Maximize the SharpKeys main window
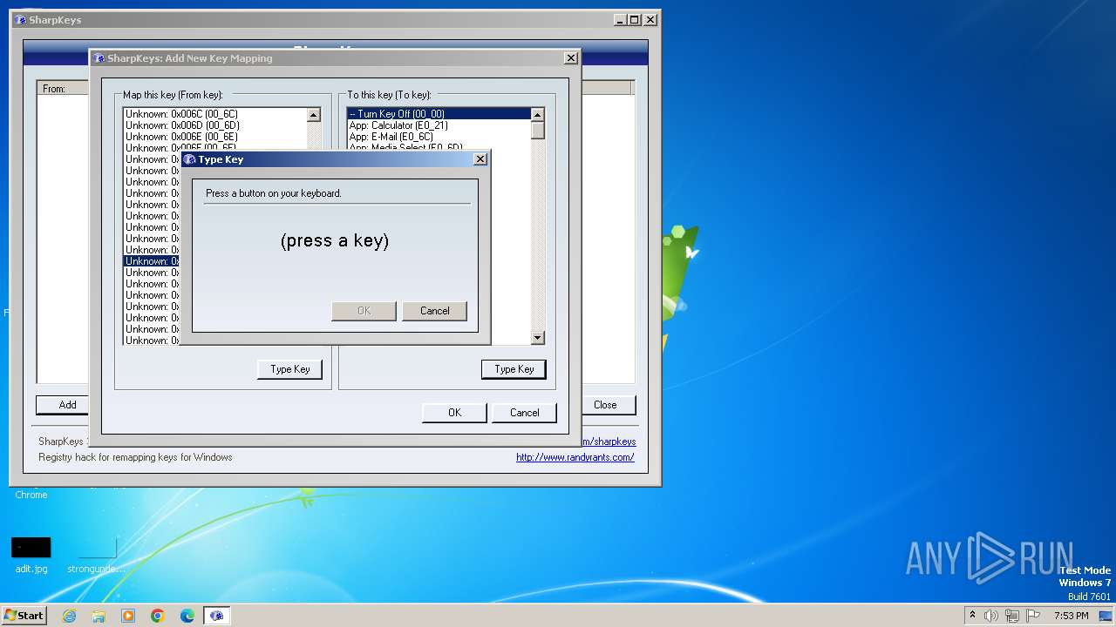The width and height of the screenshot is (1116, 627). coord(635,20)
